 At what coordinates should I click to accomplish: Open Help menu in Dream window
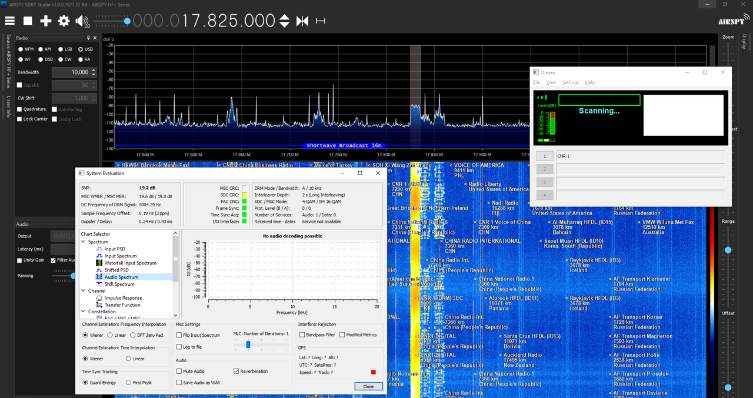(590, 82)
